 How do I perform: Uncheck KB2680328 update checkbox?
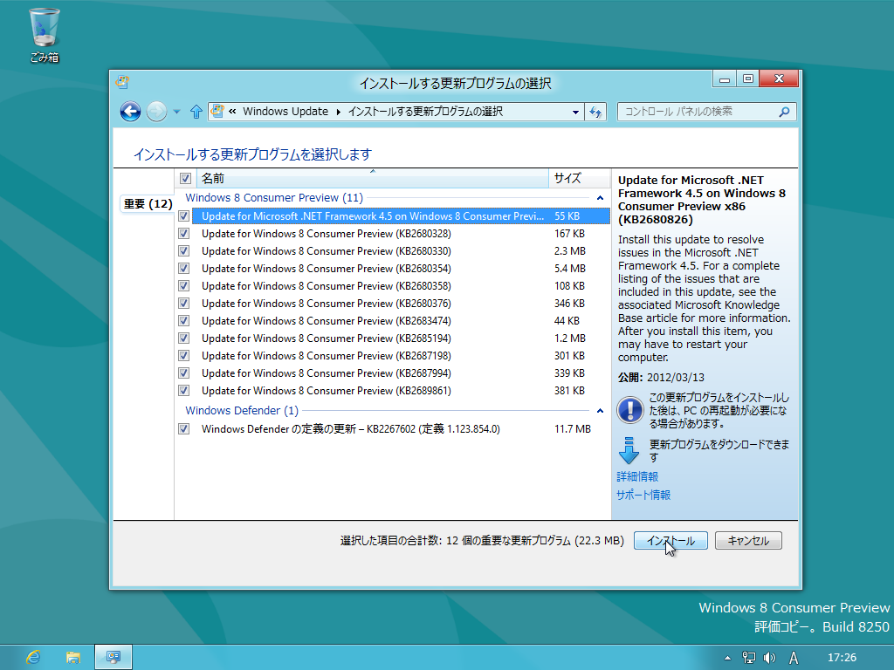(x=183, y=234)
